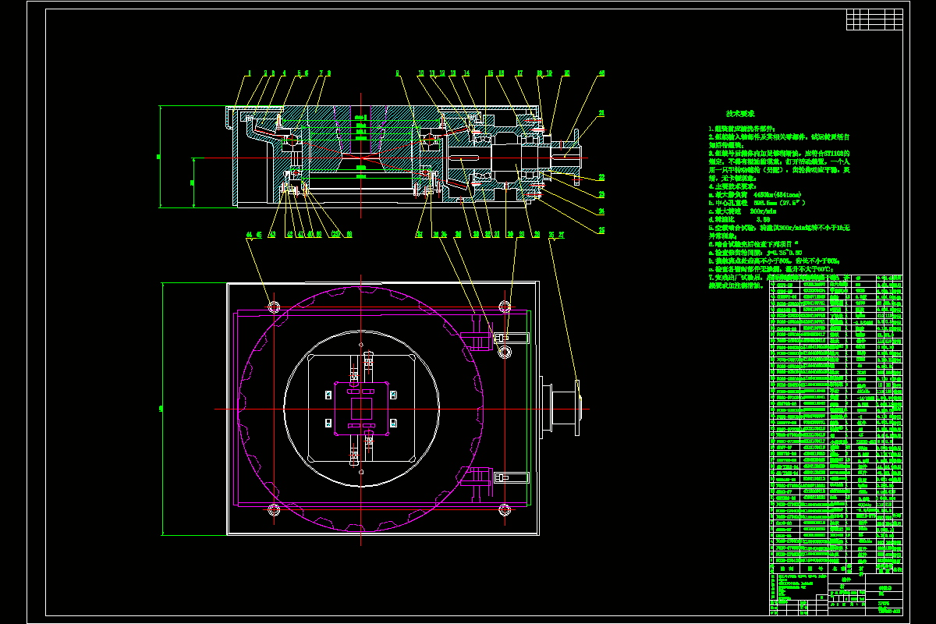Select part balloon number 9
Screen dimensions: 936x624
(397, 73)
